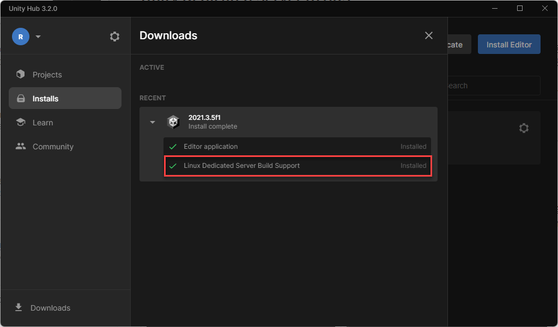
Task: Collapse the 2021.3.5f1 download entry
Action: coord(153,122)
